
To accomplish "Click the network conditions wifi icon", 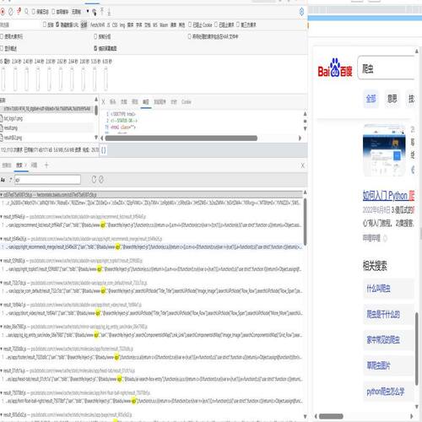I will click(95, 12).
